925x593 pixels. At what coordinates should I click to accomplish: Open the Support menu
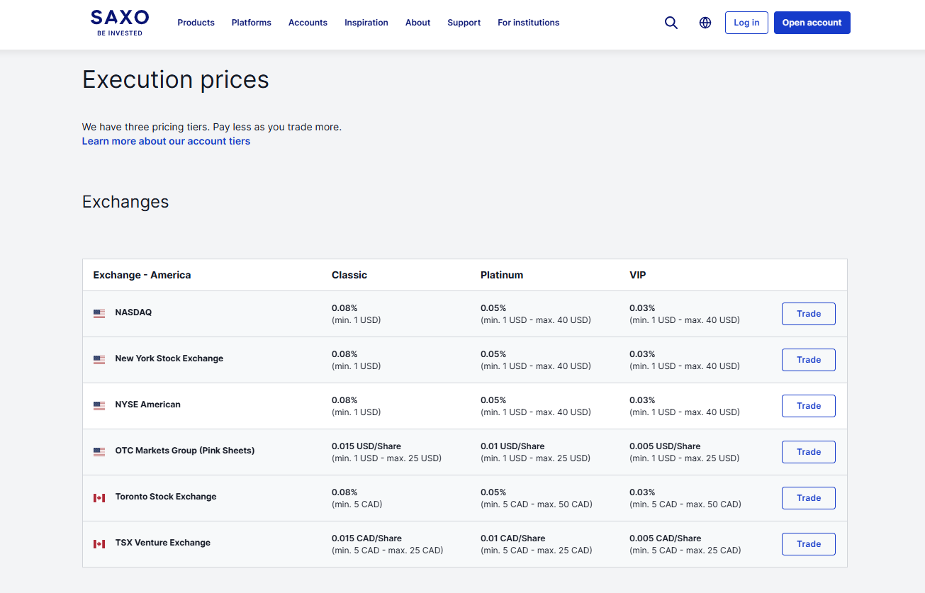coord(464,23)
